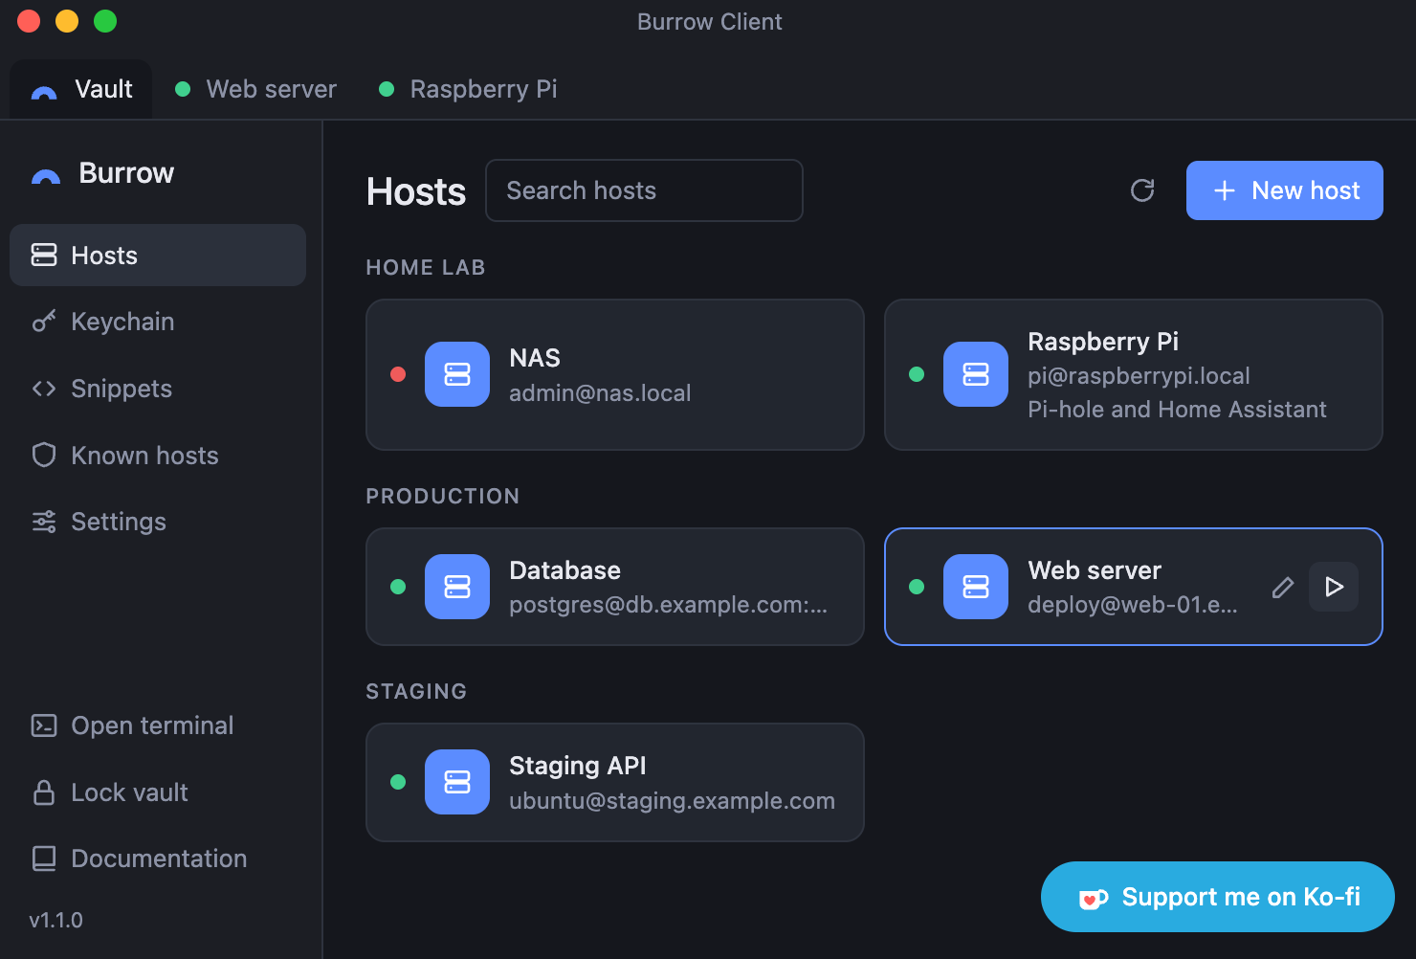Click the Raspberry Pi card server icon
The height and width of the screenshot is (959, 1416).
[x=976, y=374]
